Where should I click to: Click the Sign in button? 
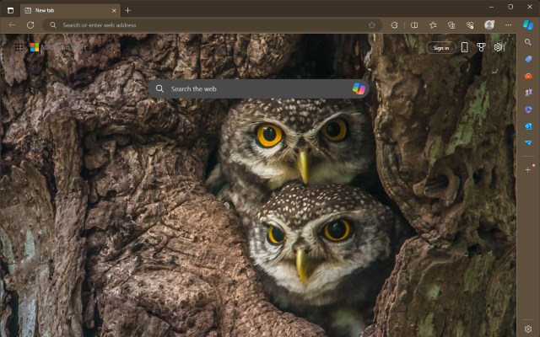440,48
